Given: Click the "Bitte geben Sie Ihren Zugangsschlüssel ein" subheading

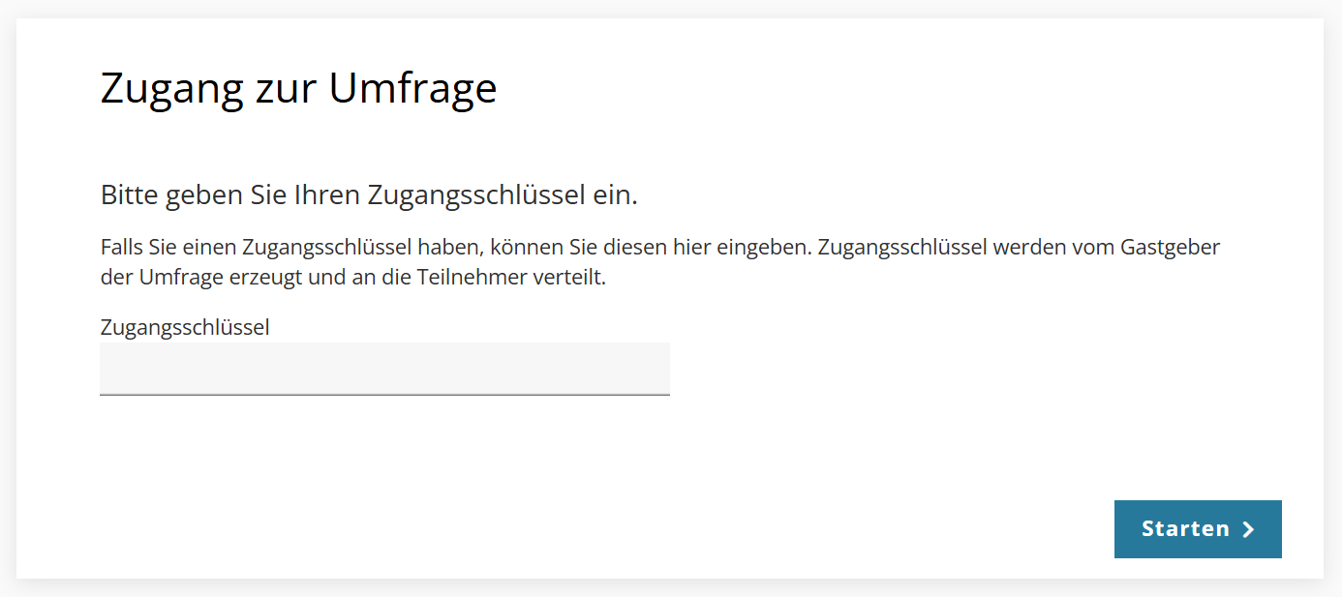Looking at the screenshot, I should [369, 195].
